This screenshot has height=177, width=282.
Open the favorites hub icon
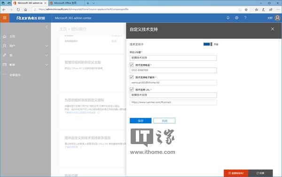click(257, 9)
